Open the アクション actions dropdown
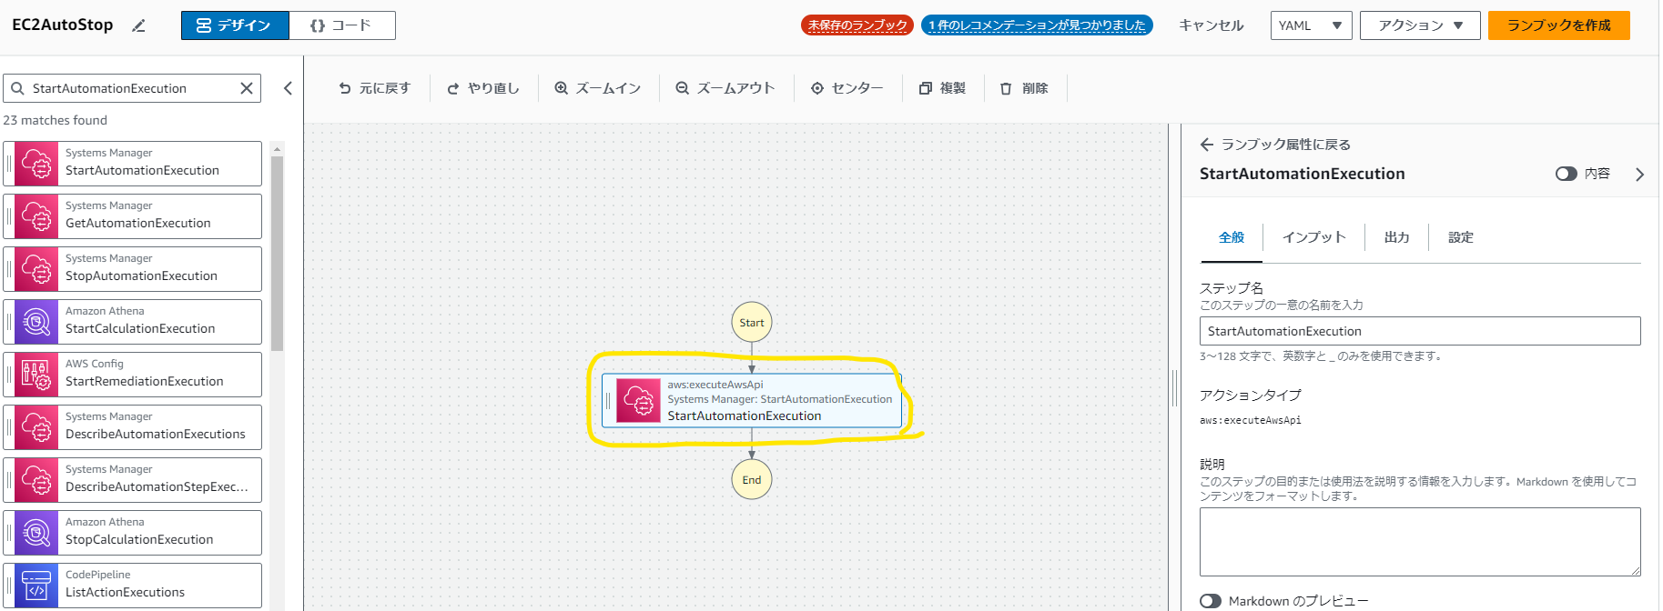The height and width of the screenshot is (611, 1663). pyautogui.click(x=1420, y=25)
